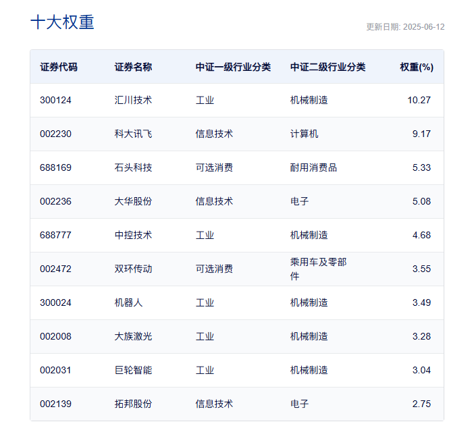Click weight value 2.75
472x426 pixels.
[421, 404]
